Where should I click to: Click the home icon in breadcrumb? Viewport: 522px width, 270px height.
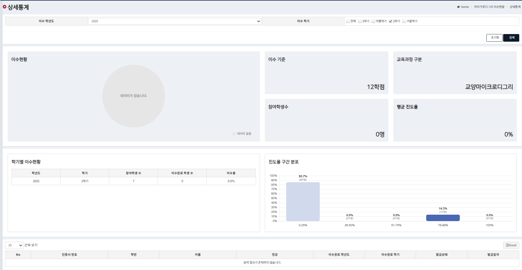[458, 7]
